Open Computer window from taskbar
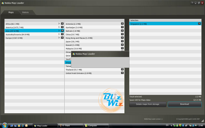Screen dimensions: 205x128 point(96,126)
